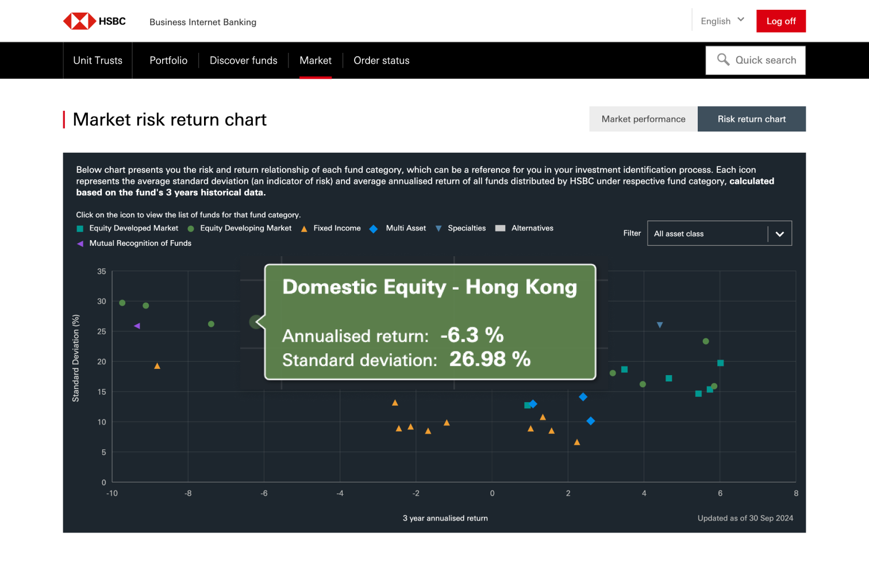869x579 pixels.
Task: Open the All asset class filter dropdown
Action: coord(719,234)
